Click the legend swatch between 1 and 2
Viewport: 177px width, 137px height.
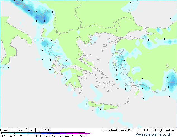point(18,133)
